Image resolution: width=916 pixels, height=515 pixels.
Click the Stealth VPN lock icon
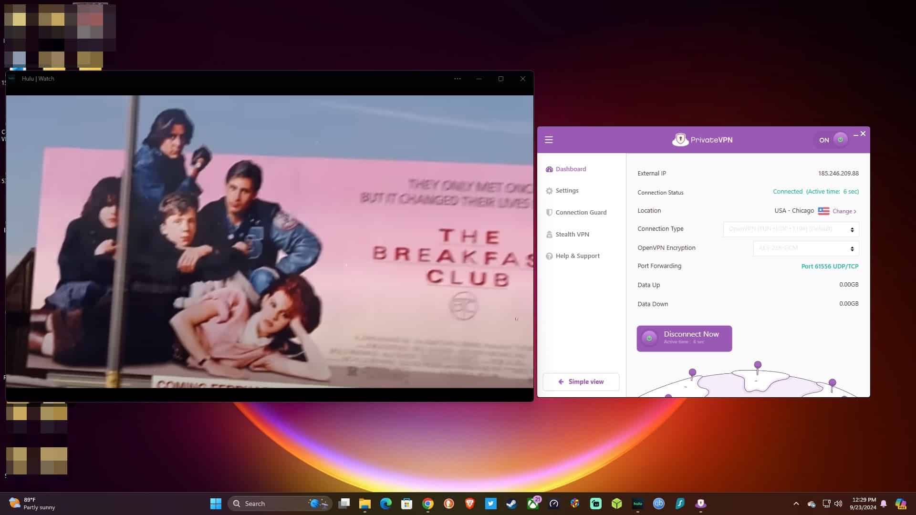[549, 235]
